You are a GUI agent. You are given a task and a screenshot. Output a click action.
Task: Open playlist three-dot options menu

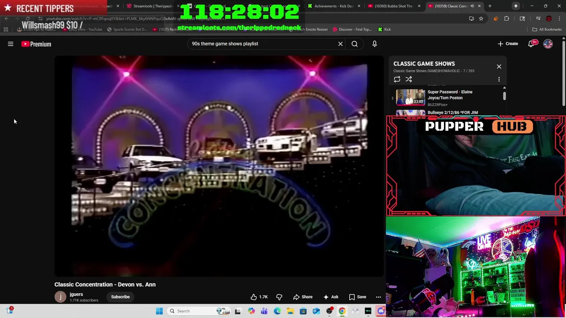tap(499, 79)
